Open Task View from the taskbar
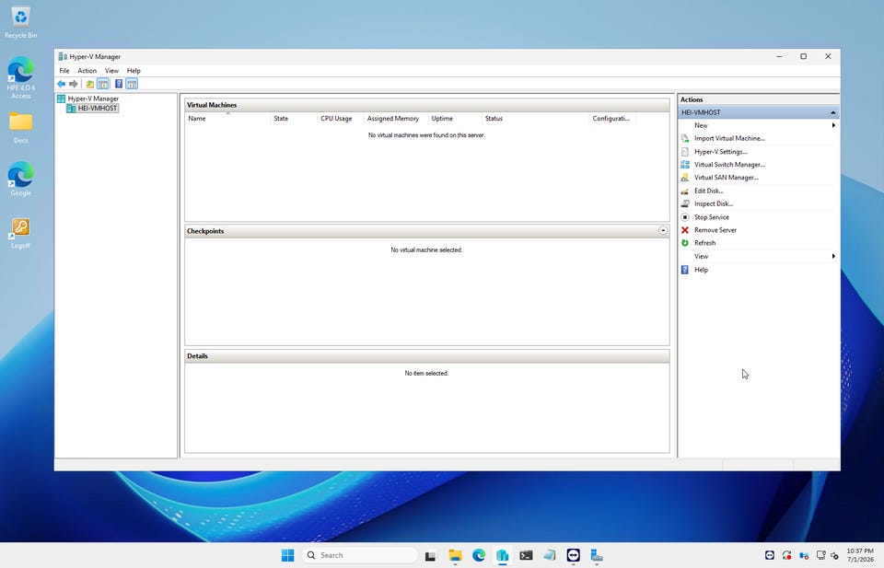 [x=431, y=556]
